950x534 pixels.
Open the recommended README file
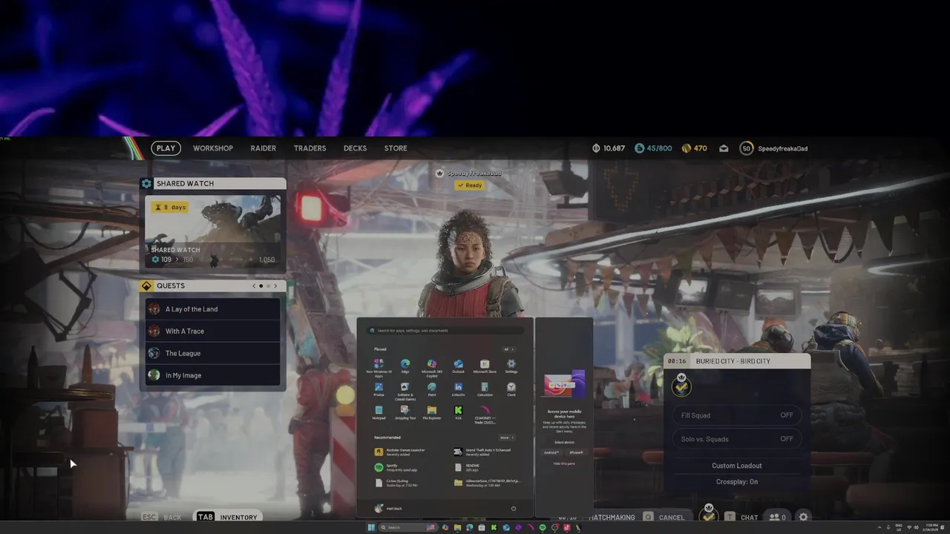click(x=468, y=467)
